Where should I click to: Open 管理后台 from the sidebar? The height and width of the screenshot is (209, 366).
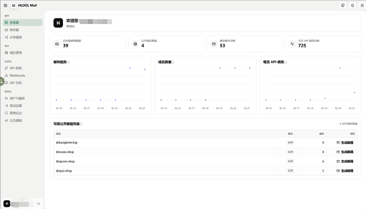point(23,113)
